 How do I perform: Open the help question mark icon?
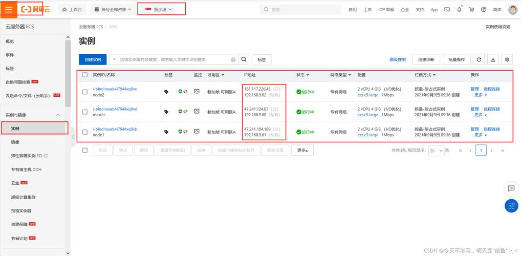tap(484, 10)
